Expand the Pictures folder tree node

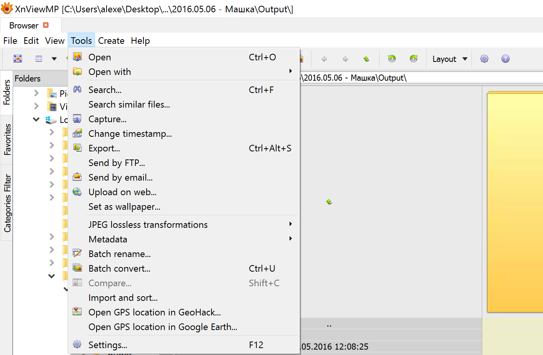(37, 93)
